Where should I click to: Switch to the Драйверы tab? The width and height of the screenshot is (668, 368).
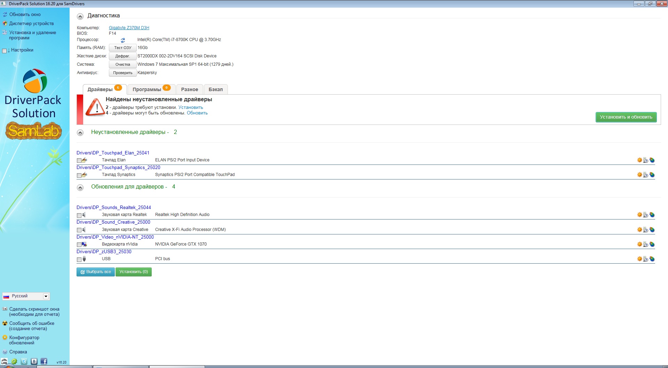click(105, 89)
